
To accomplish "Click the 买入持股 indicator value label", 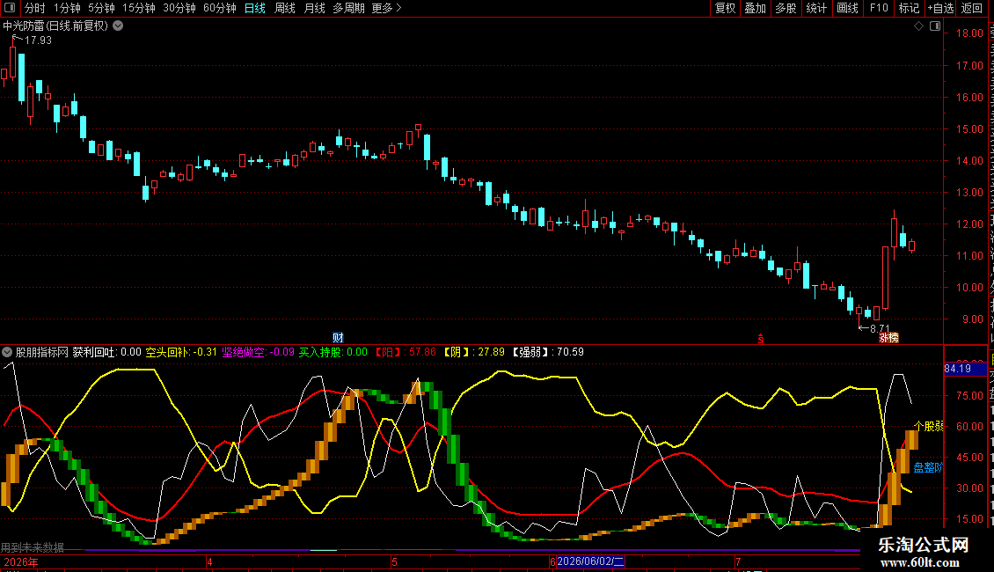I will (x=333, y=352).
